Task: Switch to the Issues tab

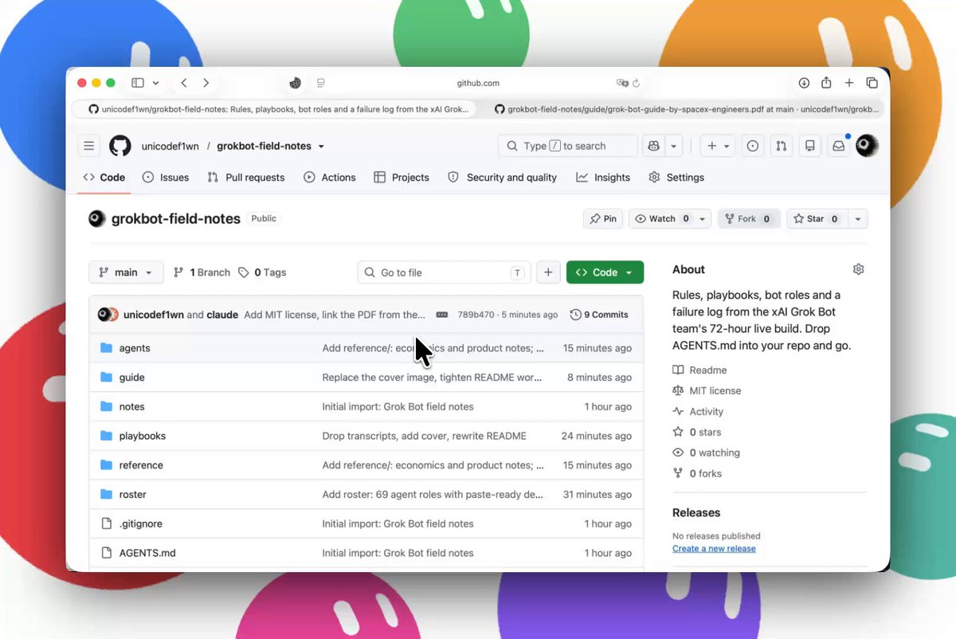Action: coord(166,177)
